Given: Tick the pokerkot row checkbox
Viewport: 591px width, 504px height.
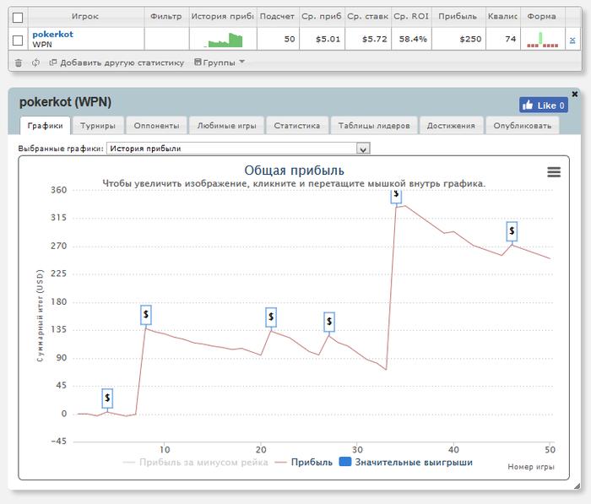Looking at the screenshot, I should (x=18, y=40).
